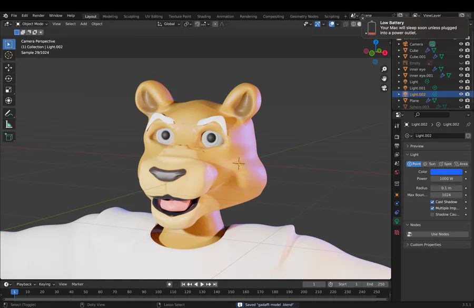Choose the Add Cube tool
Image resolution: width=474 pixels, height=308 pixels.
pos(9,137)
